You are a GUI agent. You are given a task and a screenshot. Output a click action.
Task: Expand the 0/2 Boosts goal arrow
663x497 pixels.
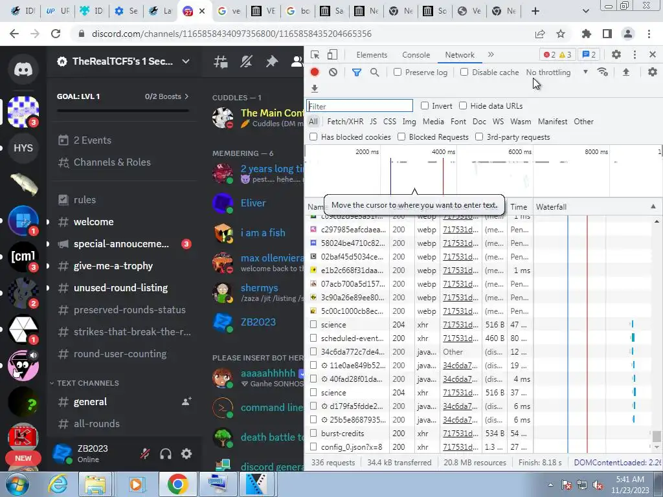186,96
